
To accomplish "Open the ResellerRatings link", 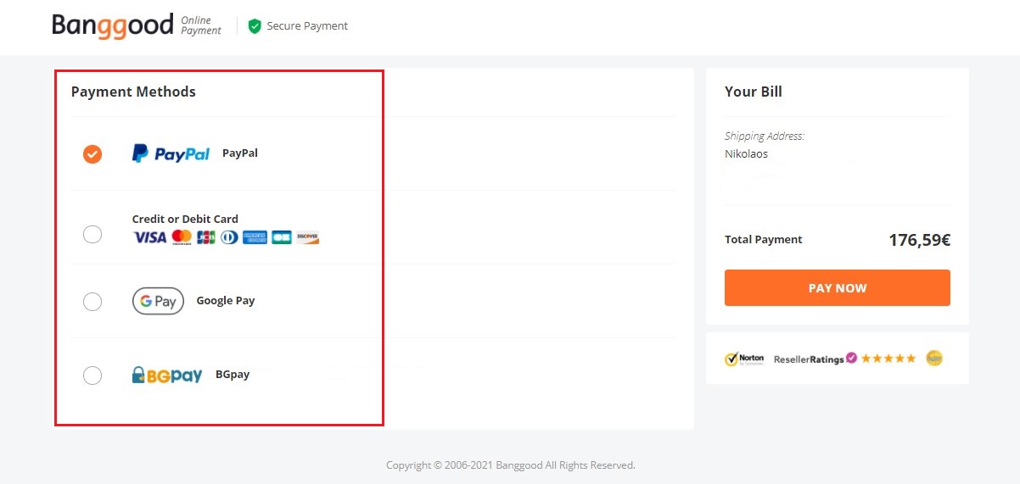I will (815, 359).
